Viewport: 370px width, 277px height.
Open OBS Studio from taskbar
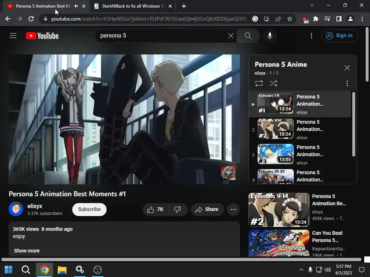[x=97, y=269]
